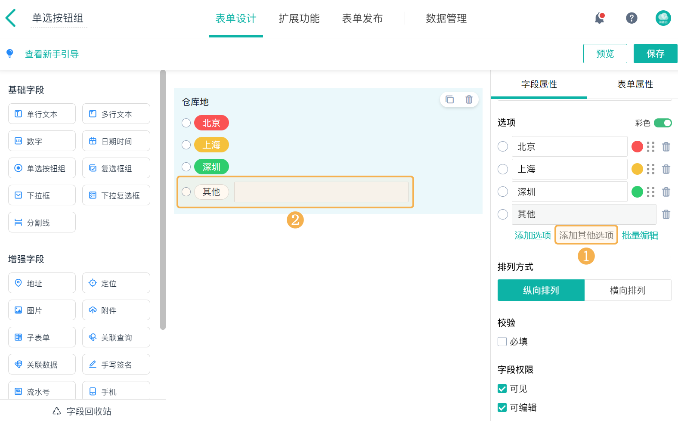The image size is (678, 421).
Task: Uncheck the 可见 checkbox
Action: click(502, 389)
